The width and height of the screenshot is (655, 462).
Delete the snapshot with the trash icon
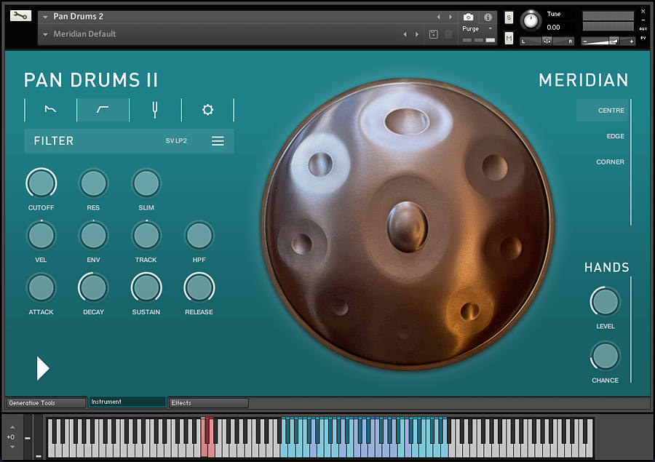448,34
